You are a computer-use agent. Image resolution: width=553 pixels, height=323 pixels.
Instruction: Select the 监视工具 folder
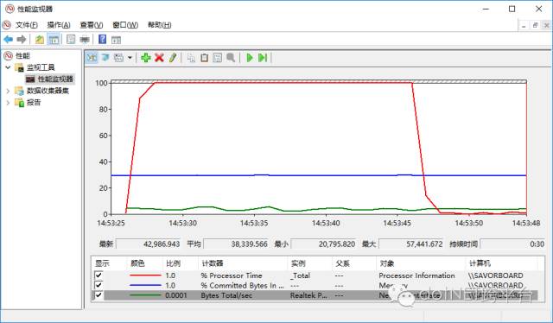[x=41, y=67]
